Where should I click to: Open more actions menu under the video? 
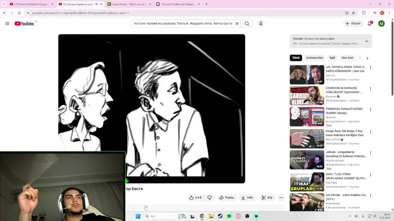pyautogui.click(x=281, y=198)
